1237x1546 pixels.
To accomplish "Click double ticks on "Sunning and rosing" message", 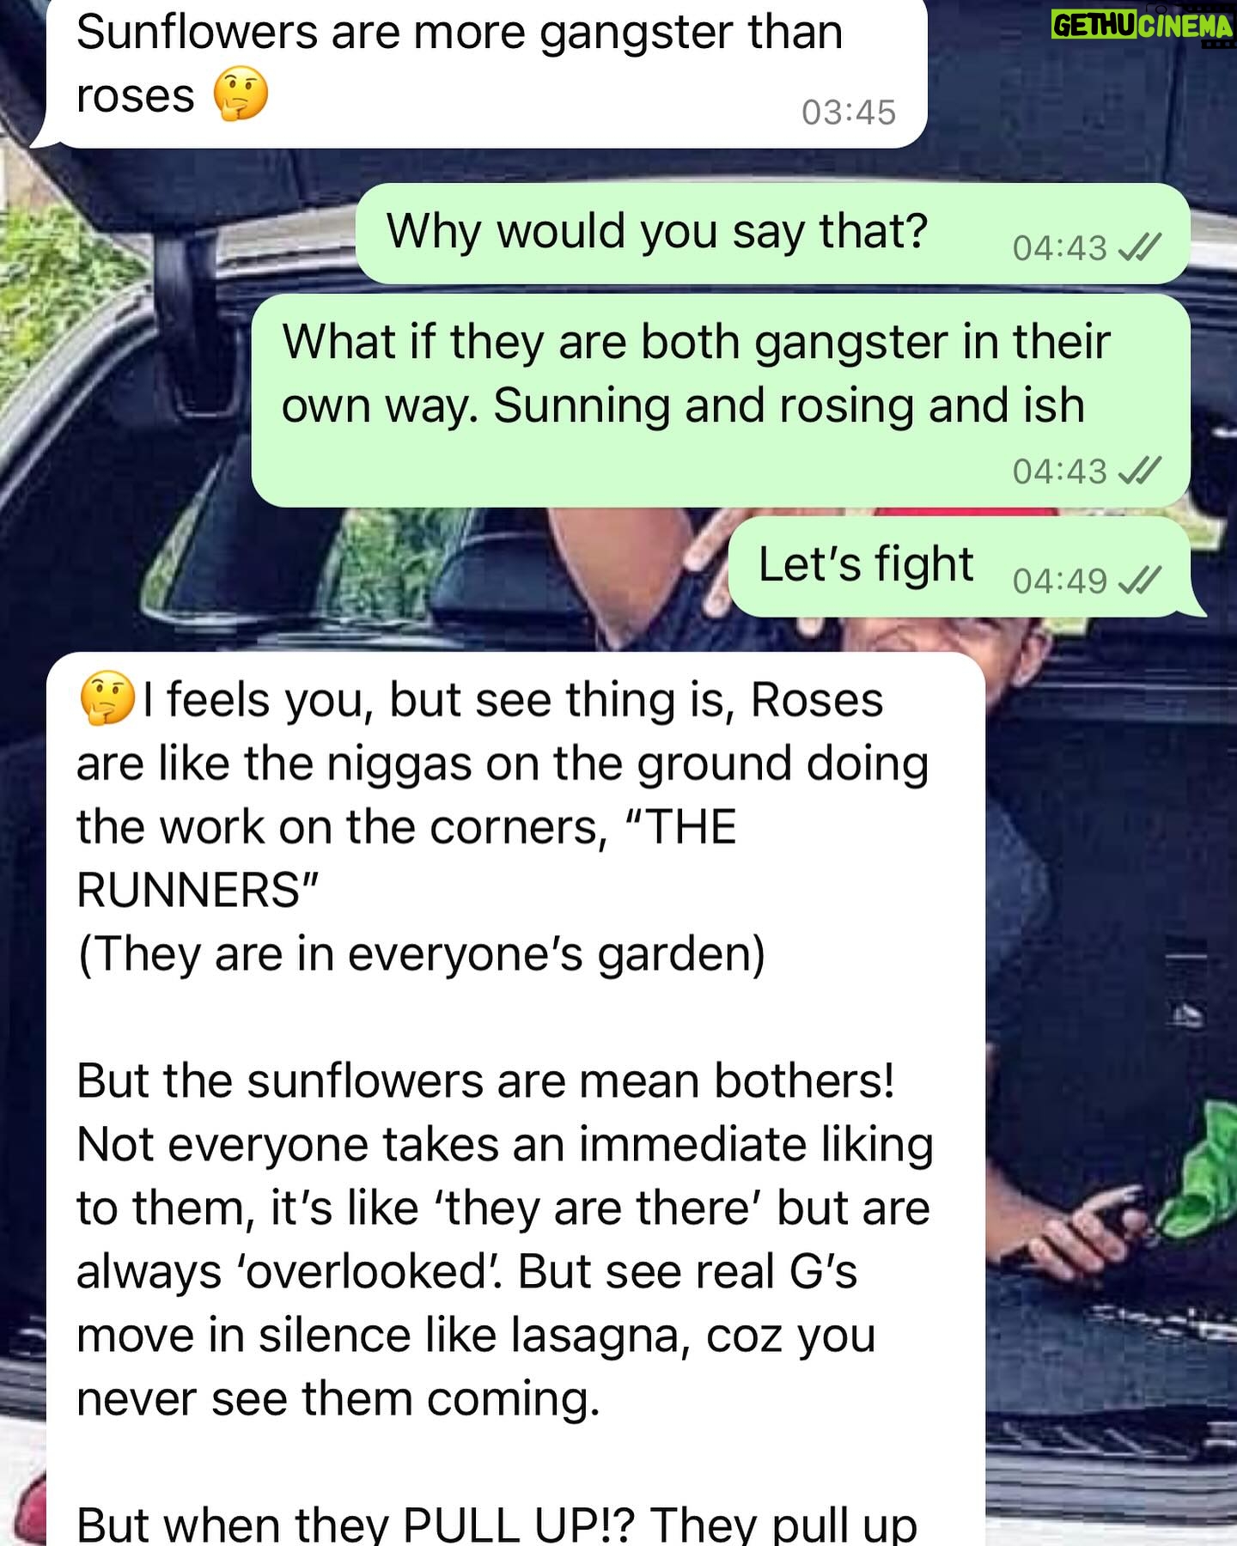I will click(1140, 471).
